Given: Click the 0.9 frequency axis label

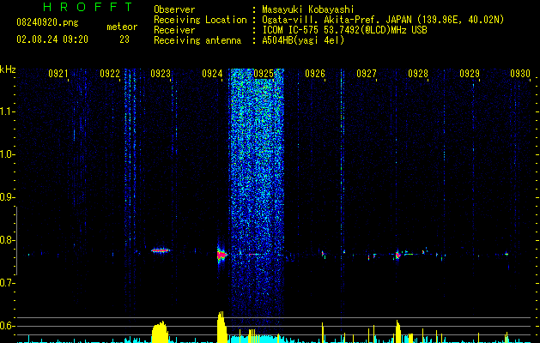Looking at the screenshot, I should pyautogui.click(x=6, y=197).
